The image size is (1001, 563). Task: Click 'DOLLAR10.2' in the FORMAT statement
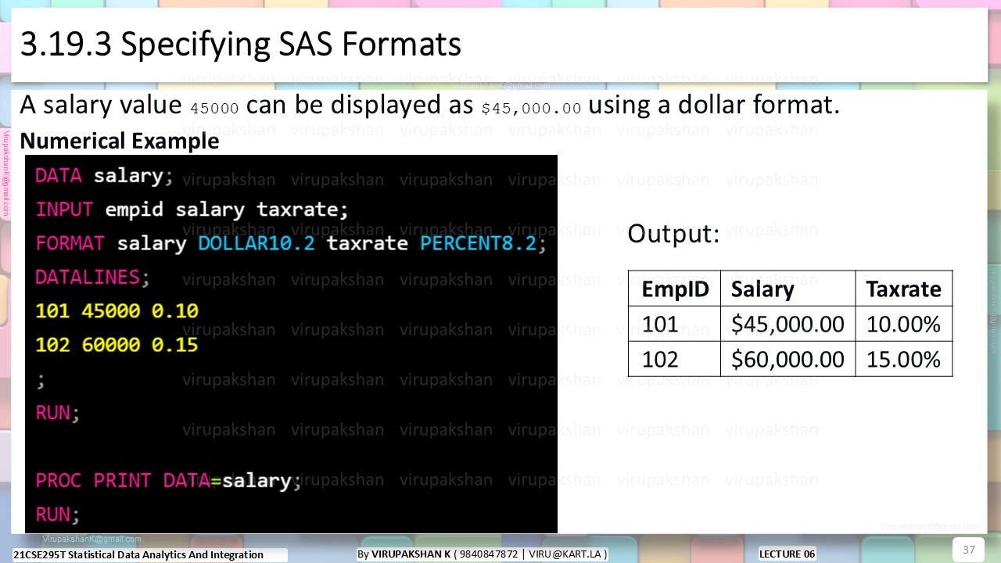point(257,243)
